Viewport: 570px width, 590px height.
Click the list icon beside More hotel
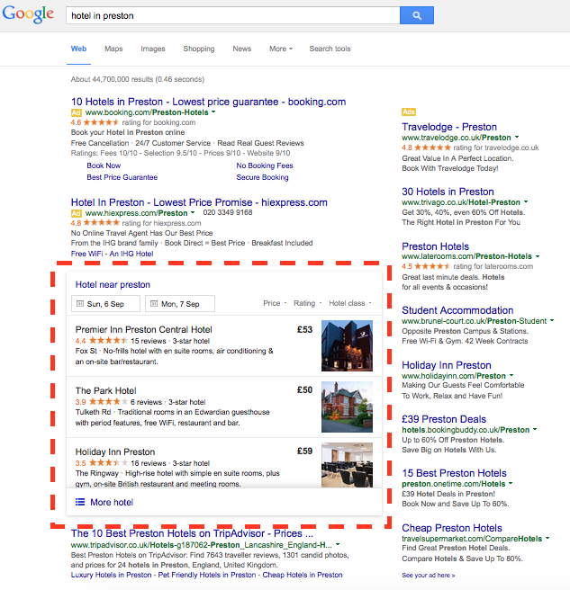tap(80, 502)
